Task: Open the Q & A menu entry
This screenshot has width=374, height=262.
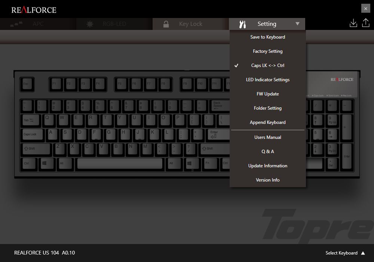Action: 268,152
